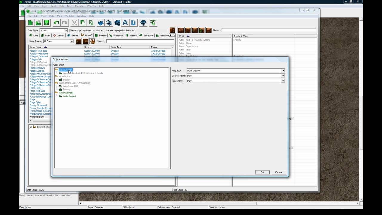Click the second icon right of Data Source
Screen dimensions: 382x215
86,42
